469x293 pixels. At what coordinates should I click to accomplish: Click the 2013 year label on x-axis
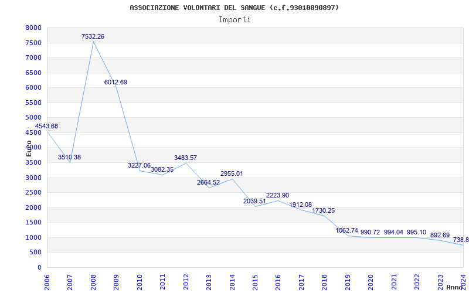(209, 282)
